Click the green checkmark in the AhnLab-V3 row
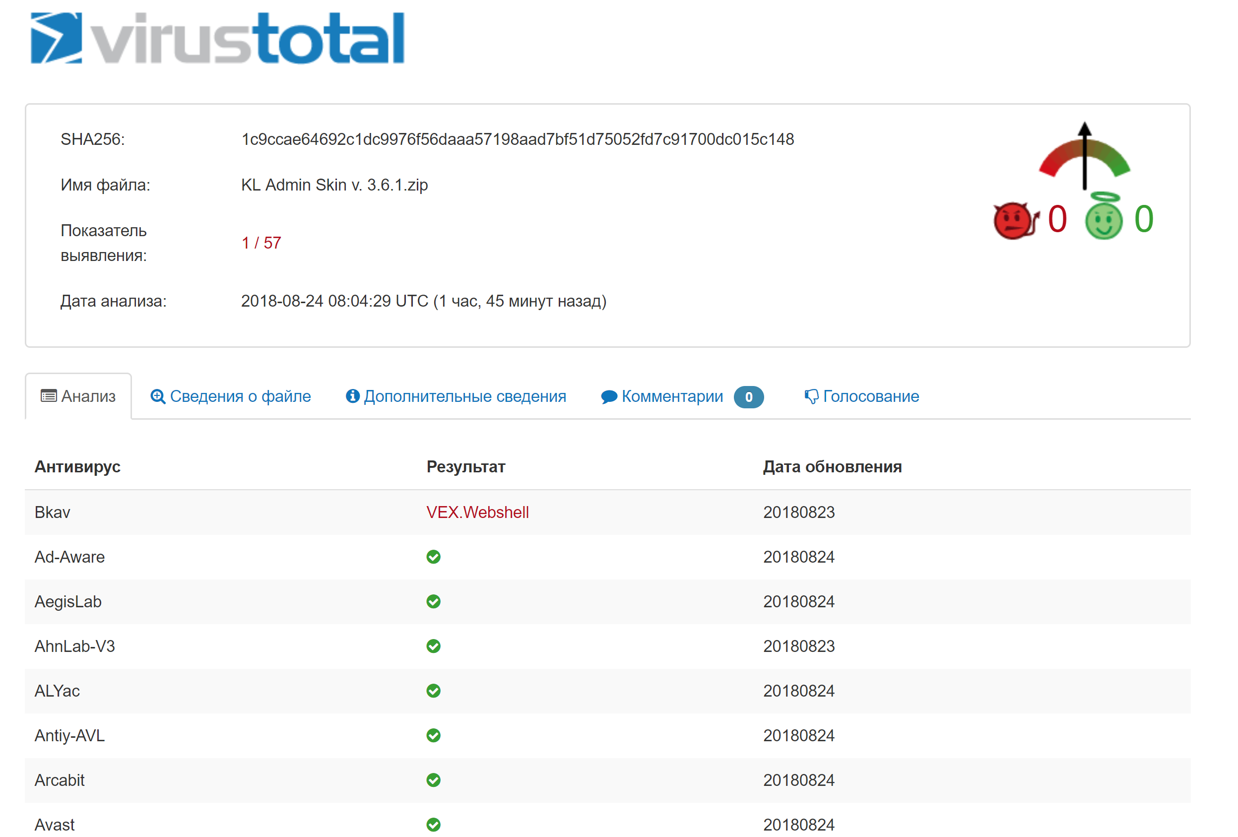Viewport: 1238px width, 837px height. [x=434, y=646]
